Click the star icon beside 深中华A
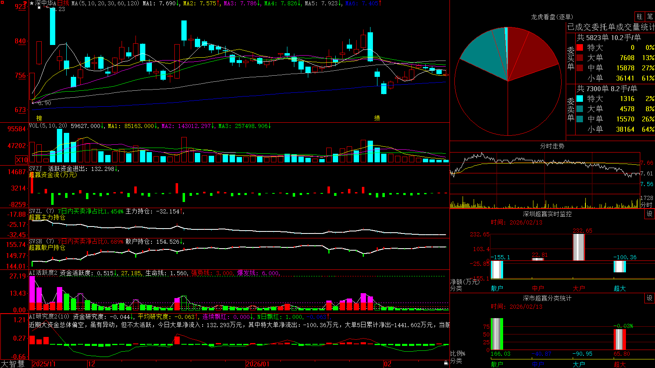 pos(32,3)
